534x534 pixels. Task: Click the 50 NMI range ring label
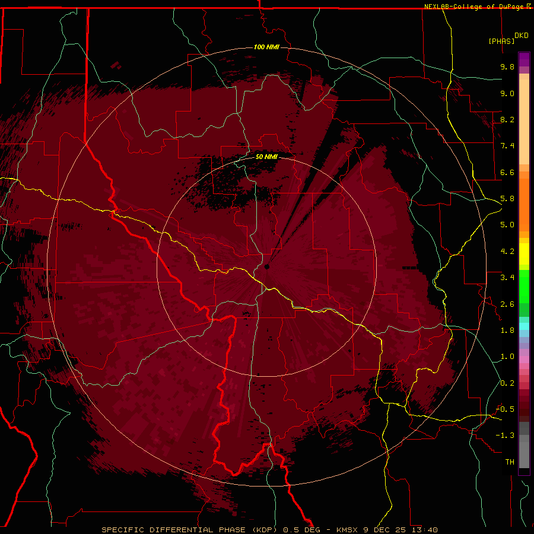click(266, 157)
